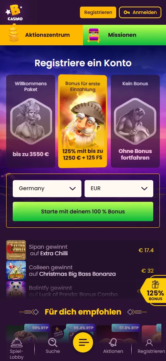Open Aktionen bell icon in bottom bar

tap(113, 342)
